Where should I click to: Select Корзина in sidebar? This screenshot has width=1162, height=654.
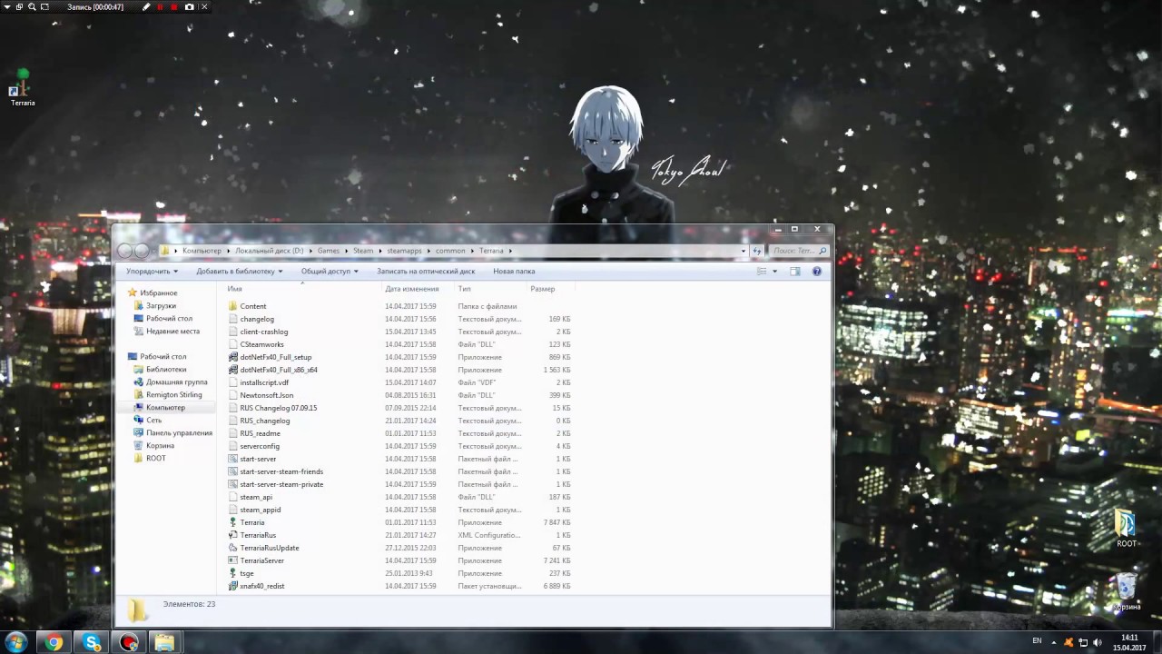(160, 446)
